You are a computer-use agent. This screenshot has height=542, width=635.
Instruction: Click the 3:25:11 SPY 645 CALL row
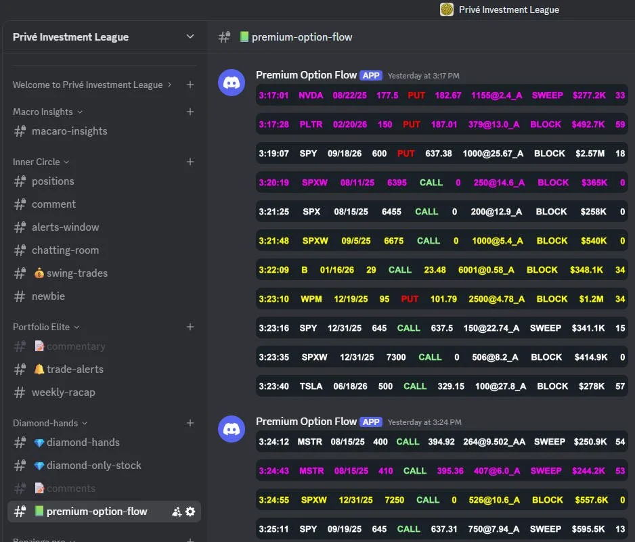pos(442,529)
